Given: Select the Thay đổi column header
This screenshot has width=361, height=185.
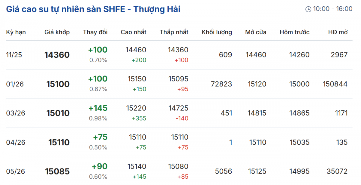Looking at the screenshot, I should 95,32.
